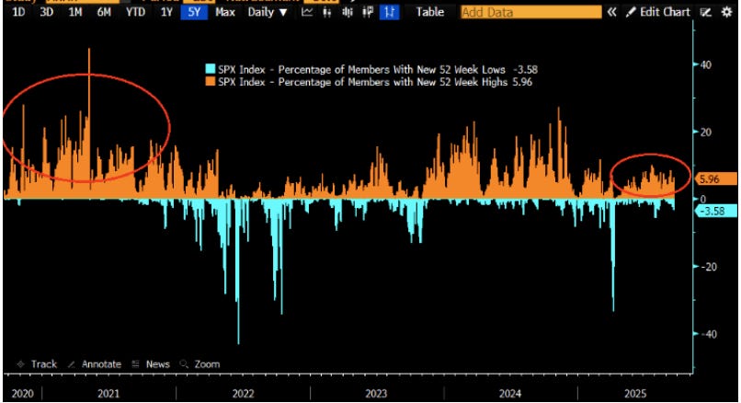The image size is (741, 403).
Task: Click the 2024 label on time axis
Action: [510, 394]
